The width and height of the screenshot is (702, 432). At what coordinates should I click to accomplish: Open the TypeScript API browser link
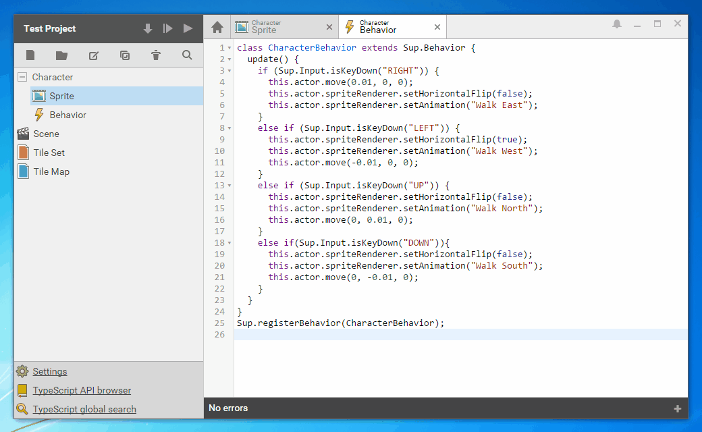tap(82, 390)
